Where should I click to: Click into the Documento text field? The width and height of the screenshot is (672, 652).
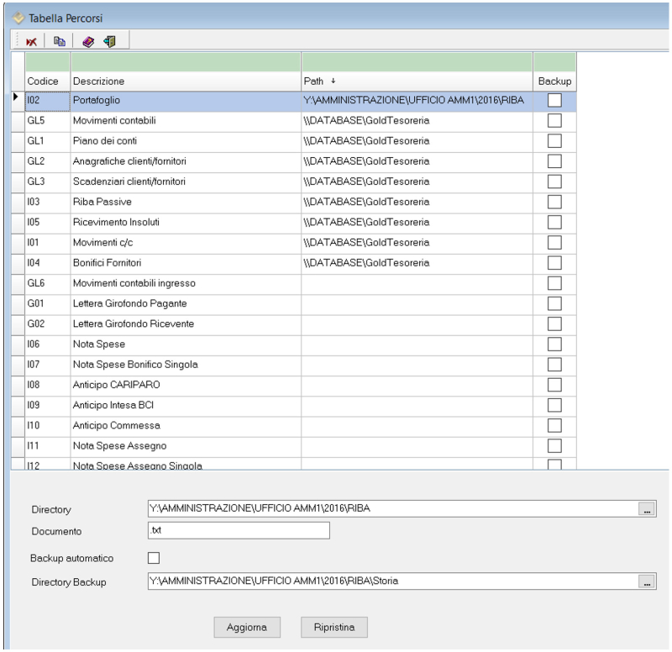238,531
